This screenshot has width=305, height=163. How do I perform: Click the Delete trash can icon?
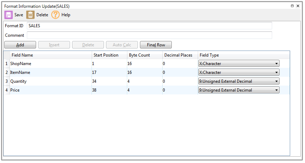pyautogui.click(x=30, y=15)
